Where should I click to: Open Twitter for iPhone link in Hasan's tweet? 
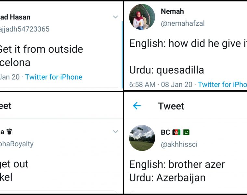(x=54, y=77)
